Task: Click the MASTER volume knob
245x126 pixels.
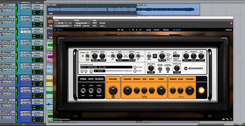Action: tap(113, 90)
